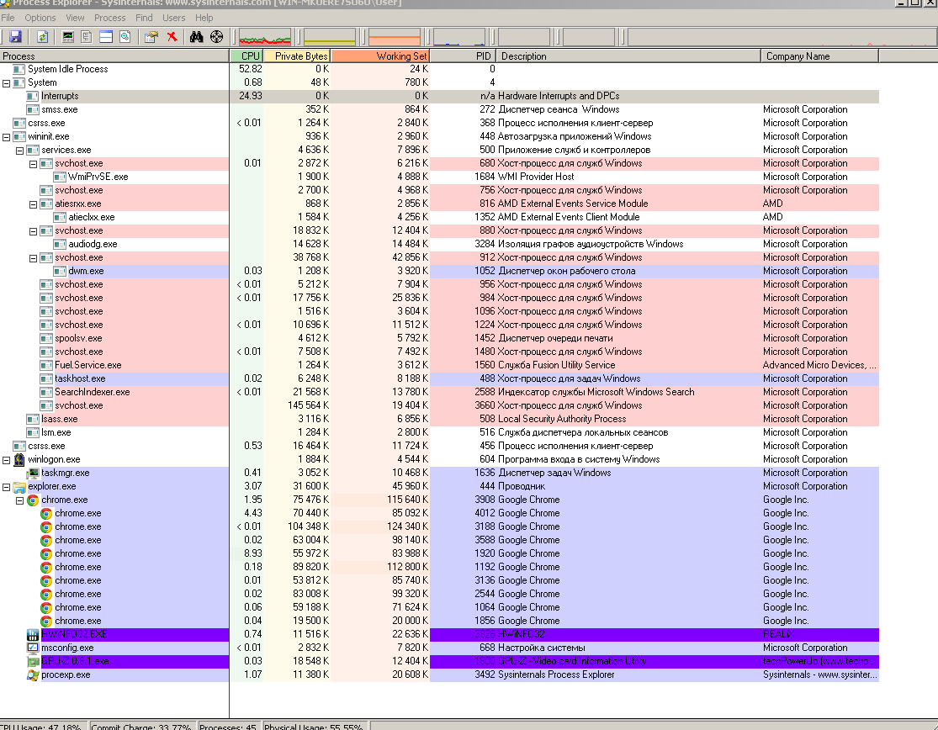
Task: Click the orange physical memory mini graph
Action: tap(395, 38)
